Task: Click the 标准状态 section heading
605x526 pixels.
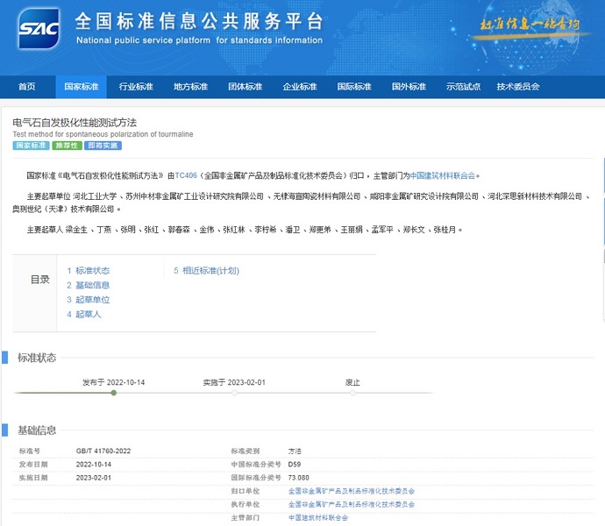Action: pyautogui.click(x=37, y=358)
